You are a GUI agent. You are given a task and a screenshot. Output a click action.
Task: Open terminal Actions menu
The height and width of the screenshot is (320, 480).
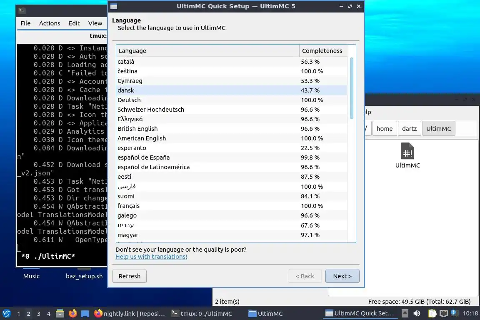(x=50, y=23)
